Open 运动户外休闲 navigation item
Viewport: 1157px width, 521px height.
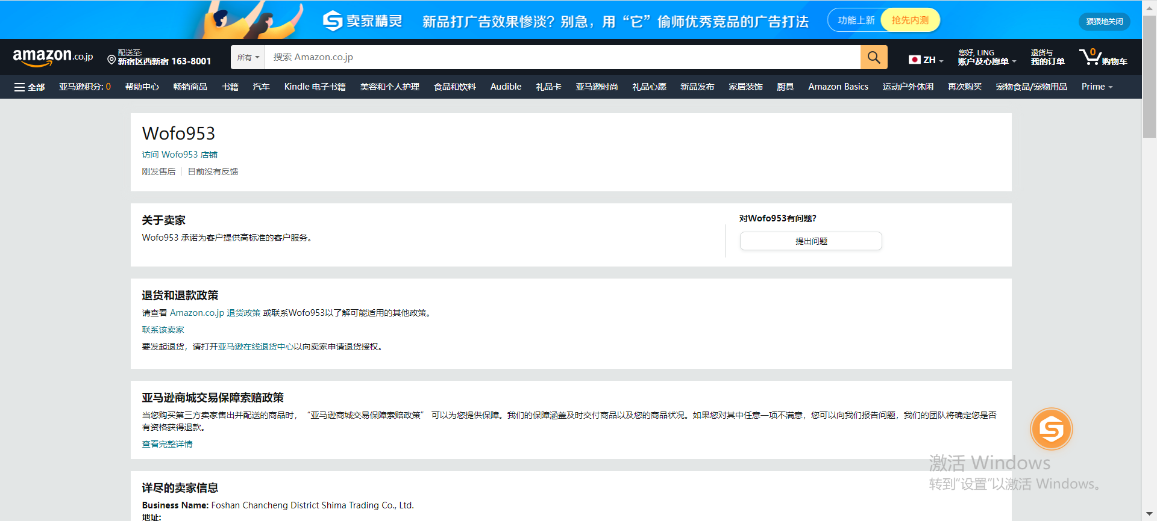pos(908,87)
